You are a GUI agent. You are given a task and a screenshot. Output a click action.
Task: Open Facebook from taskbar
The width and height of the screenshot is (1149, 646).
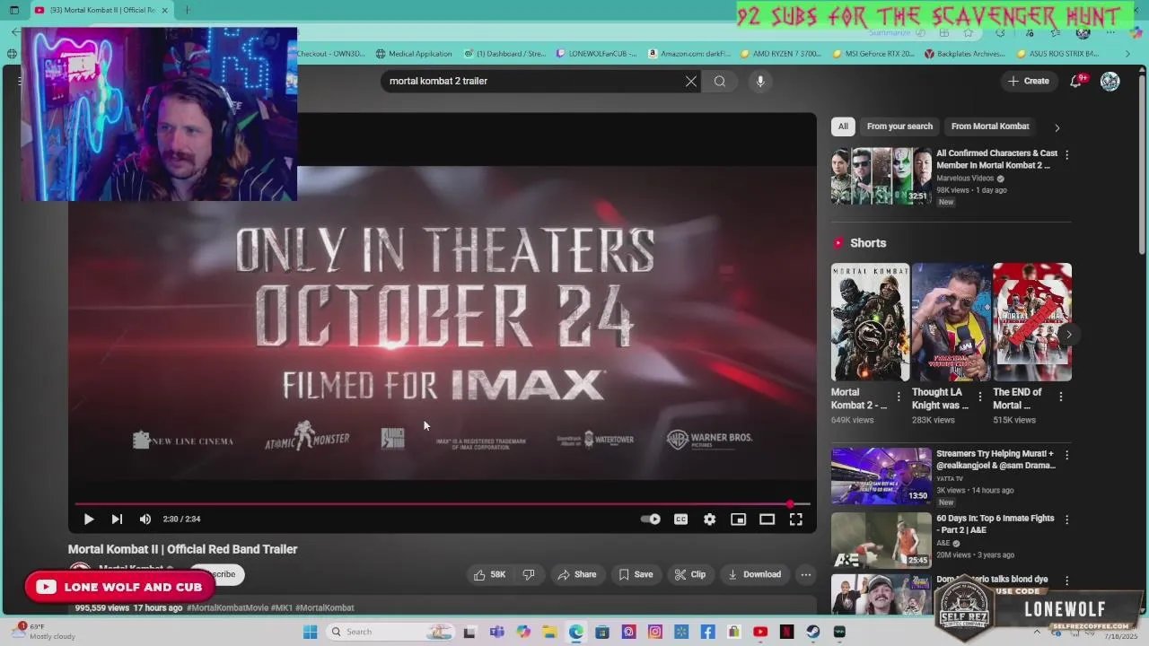[x=708, y=632]
